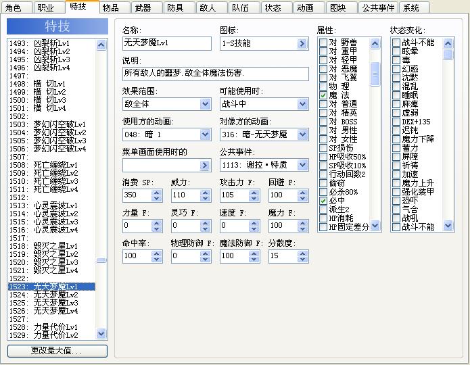Toggle the 加速 state checkbox
The image size is (470, 365).
point(396,174)
